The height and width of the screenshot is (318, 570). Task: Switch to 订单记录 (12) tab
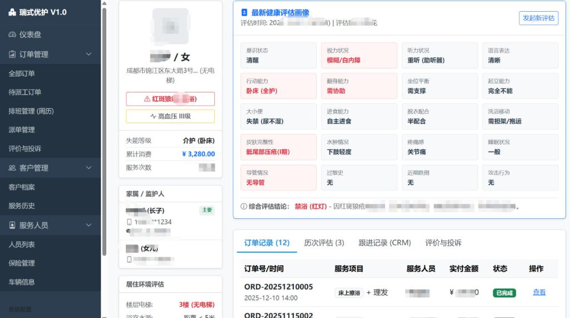(x=267, y=243)
